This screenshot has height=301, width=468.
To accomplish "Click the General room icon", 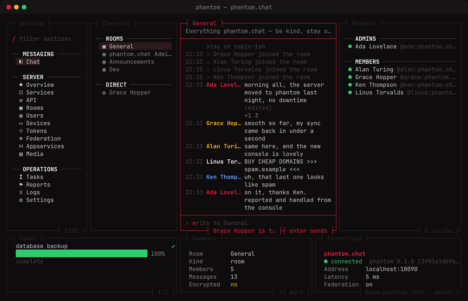I will click(x=104, y=46).
